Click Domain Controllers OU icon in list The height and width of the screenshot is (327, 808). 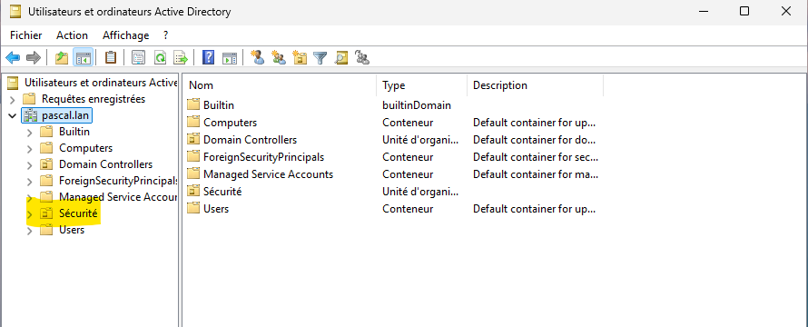pyautogui.click(x=193, y=139)
